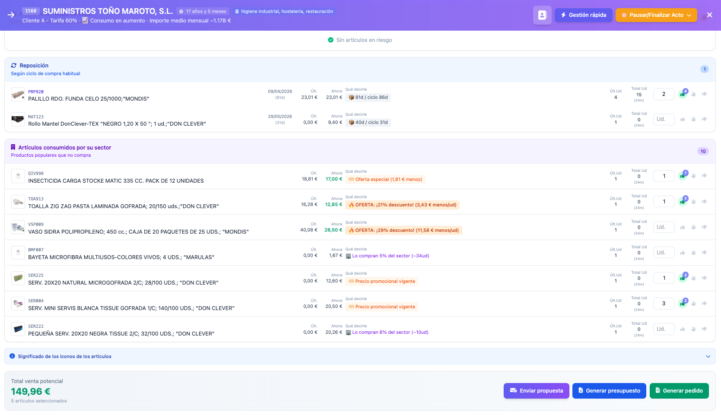Click OFERTA 21% descuento tag
Screen dimensions: 721x415
tap(402, 205)
